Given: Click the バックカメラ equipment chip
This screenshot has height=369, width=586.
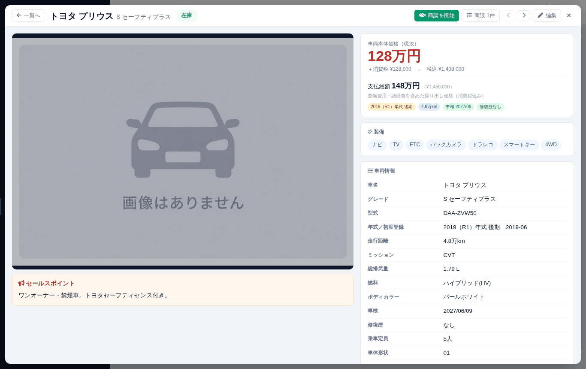Looking at the screenshot, I should (x=446, y=145).
